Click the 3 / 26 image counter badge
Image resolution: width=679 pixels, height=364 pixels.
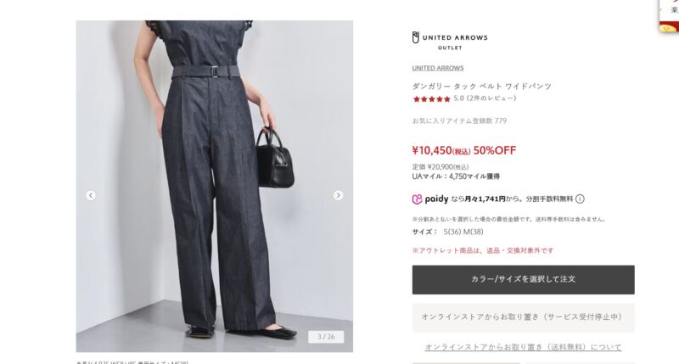326,337
